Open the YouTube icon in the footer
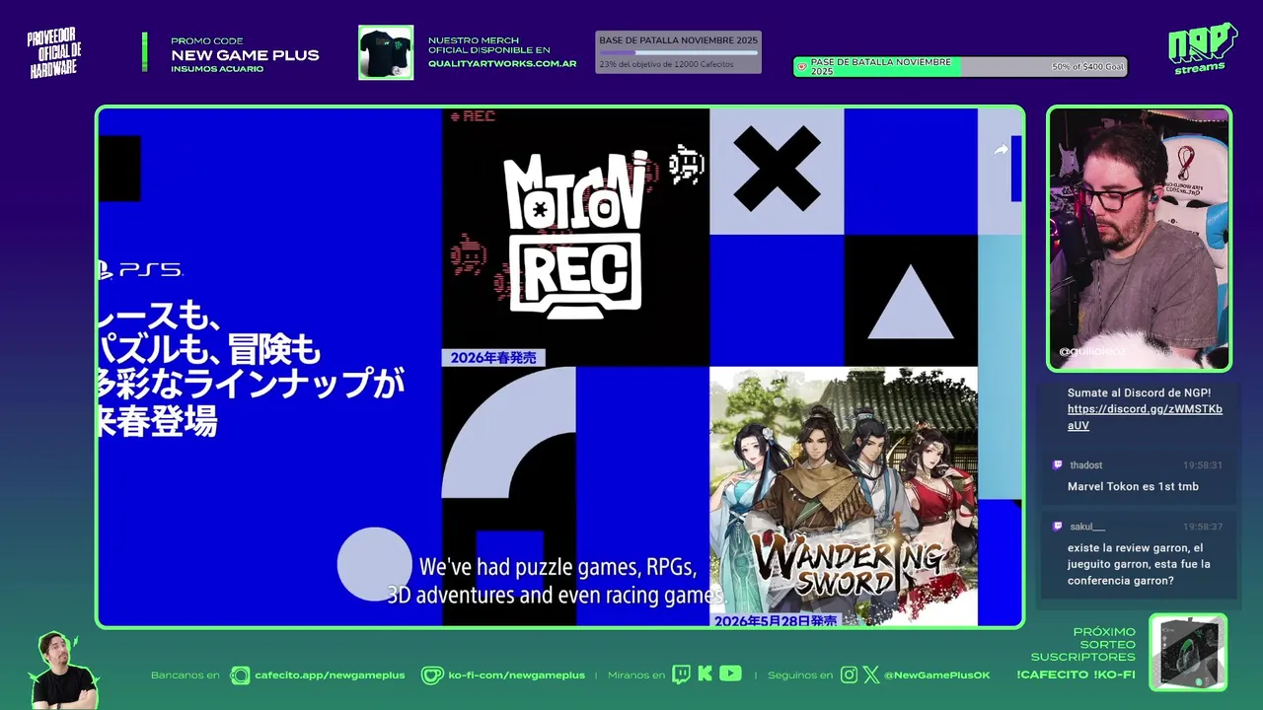Screen dimensions: 1263x710 [730, 674]
